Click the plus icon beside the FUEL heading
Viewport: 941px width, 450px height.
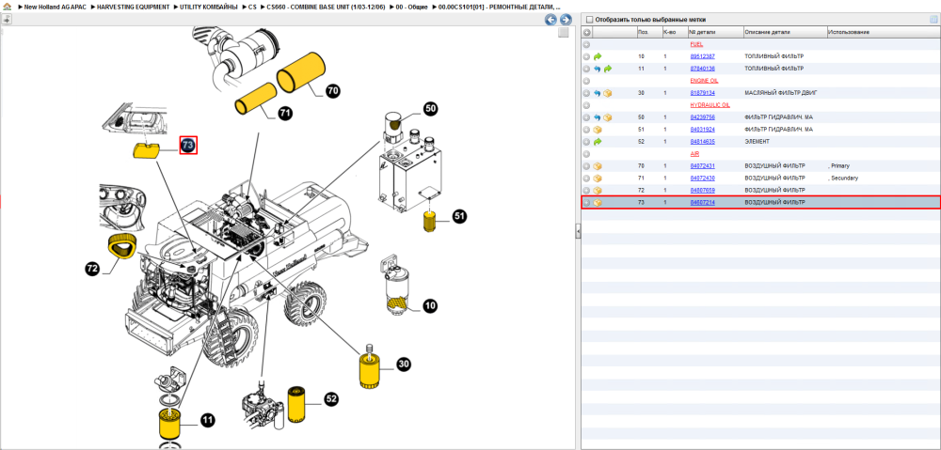587,44
